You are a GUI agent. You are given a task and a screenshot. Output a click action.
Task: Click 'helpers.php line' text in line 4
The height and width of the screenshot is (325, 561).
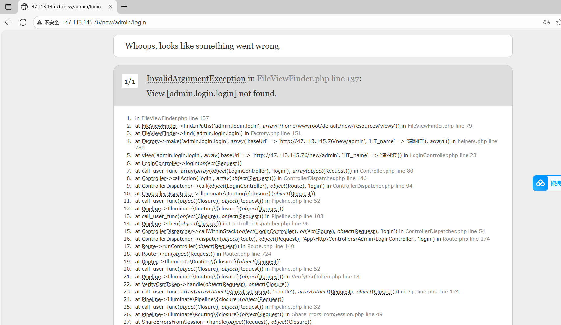click(477, 141)
